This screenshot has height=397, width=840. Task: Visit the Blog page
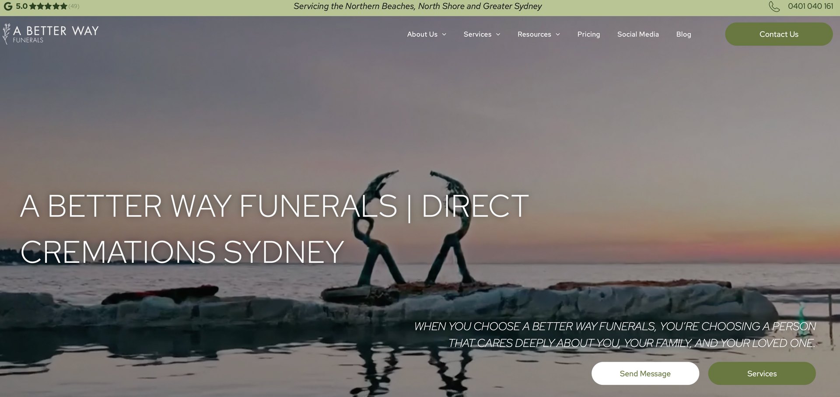pos(683,34)
